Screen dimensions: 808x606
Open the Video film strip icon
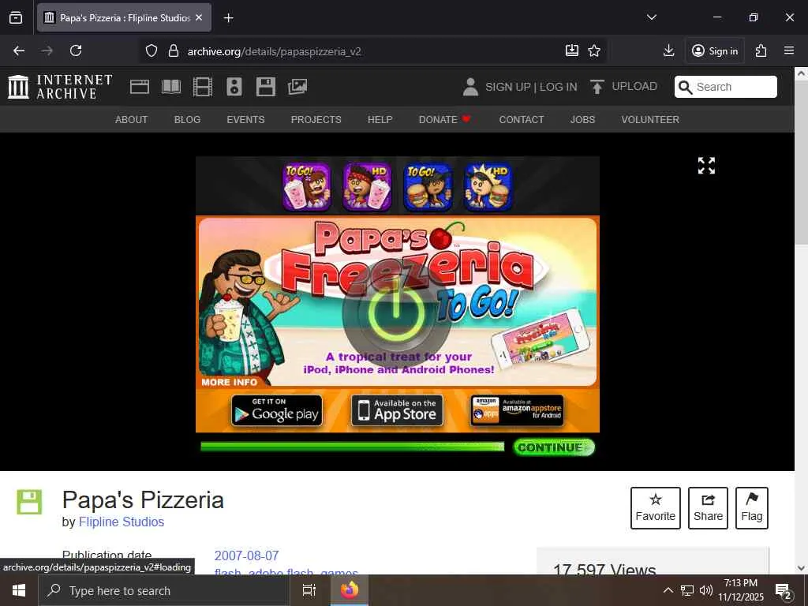[x=203, y=87]
